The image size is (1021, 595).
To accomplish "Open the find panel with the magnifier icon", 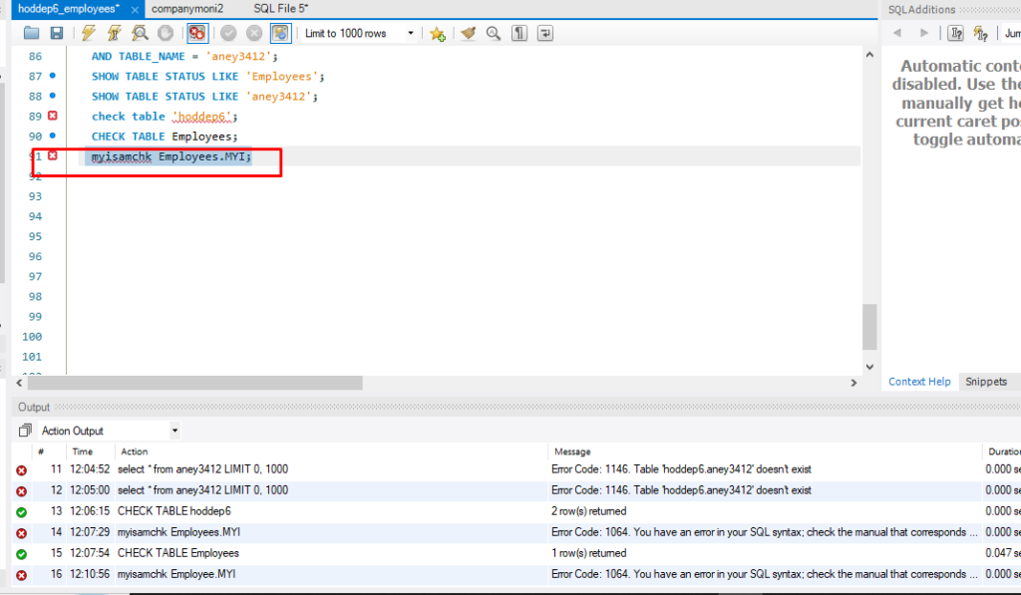I will [x=494, y=33].
